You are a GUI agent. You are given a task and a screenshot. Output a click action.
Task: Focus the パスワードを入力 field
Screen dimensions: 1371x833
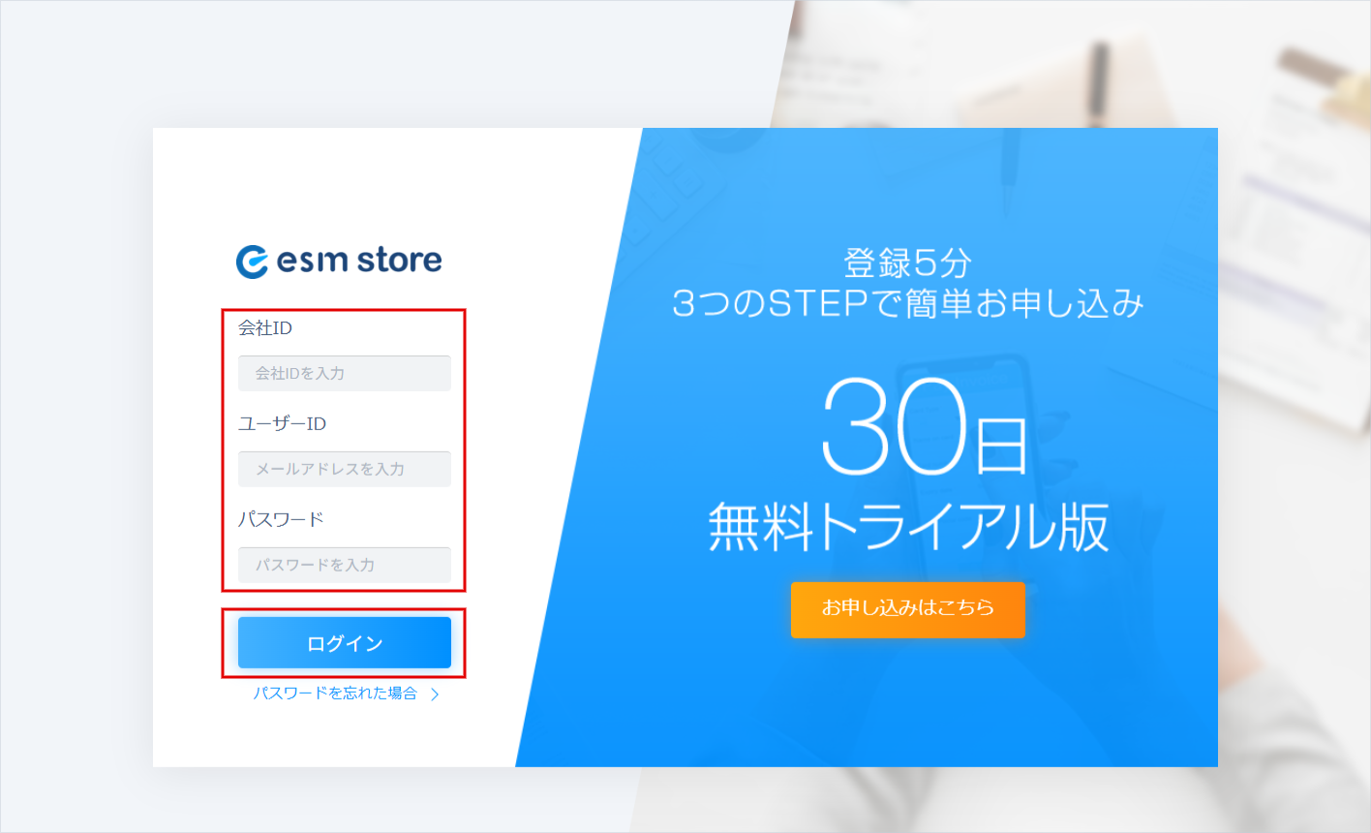(345, 565)
